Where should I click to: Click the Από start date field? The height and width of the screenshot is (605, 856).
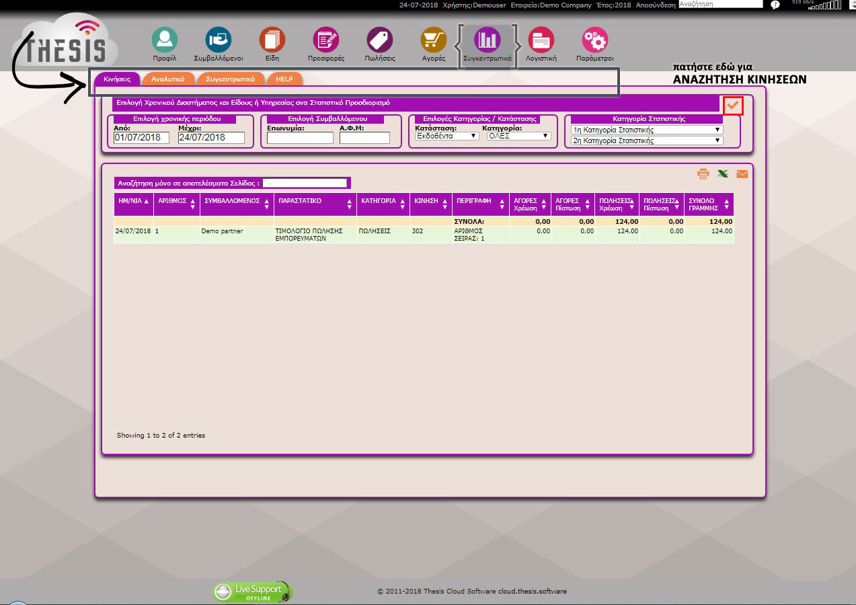(143, 138)
